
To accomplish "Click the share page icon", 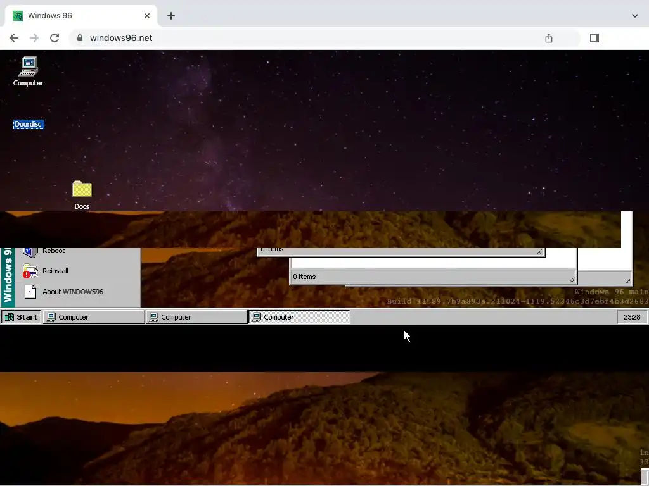I will (x=549, y=38).
